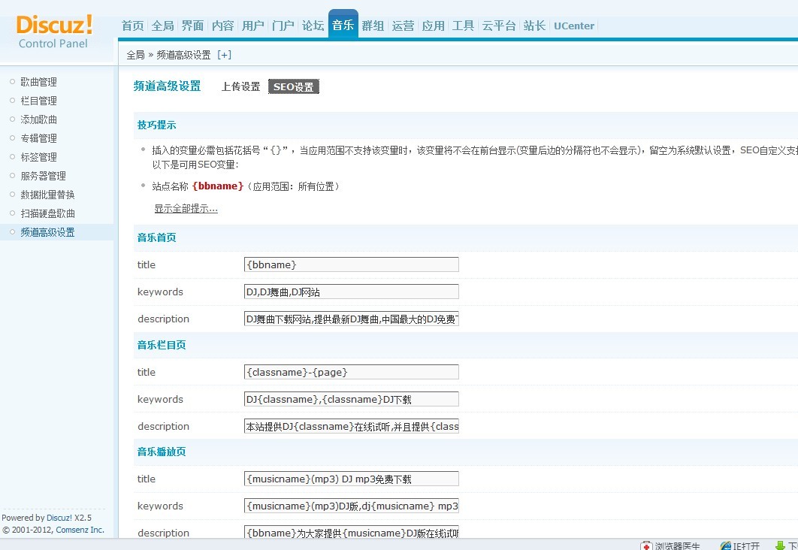Expand all tips via 显示全部提示
This screenshot has height=550, width=798.
tap(186, 209)
